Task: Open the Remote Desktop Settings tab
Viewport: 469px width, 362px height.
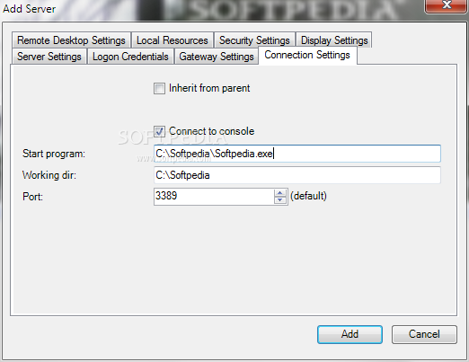Action: (x=71, y=40)
